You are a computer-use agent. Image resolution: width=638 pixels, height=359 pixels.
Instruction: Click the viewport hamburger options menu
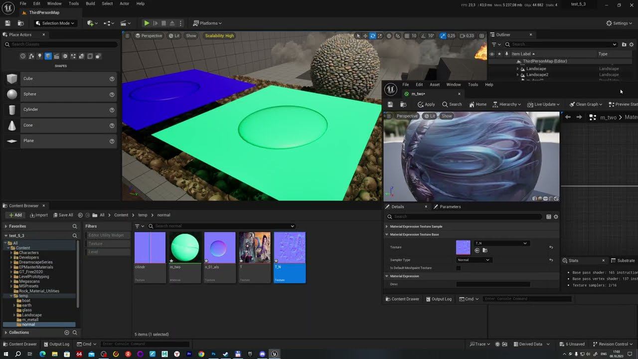point(127,36)
